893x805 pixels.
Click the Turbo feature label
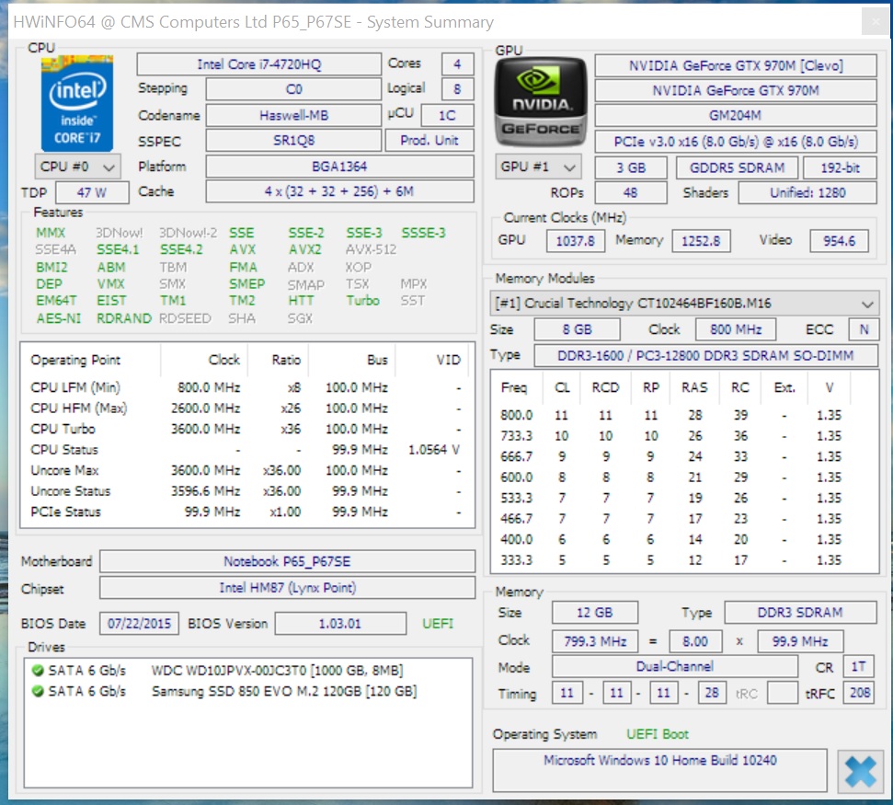pyautogui.click(x=362, y=300)
